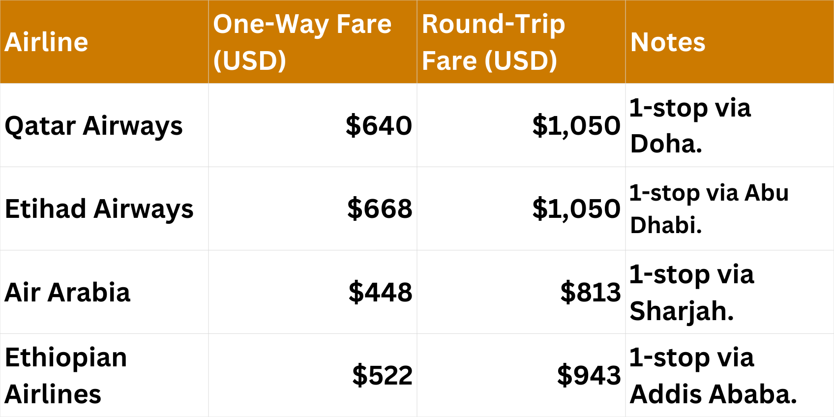The height and width of the screenshot is (417, 834).
Task: Select the $668 one-way fare cell
Action: [x=380, y=209]
